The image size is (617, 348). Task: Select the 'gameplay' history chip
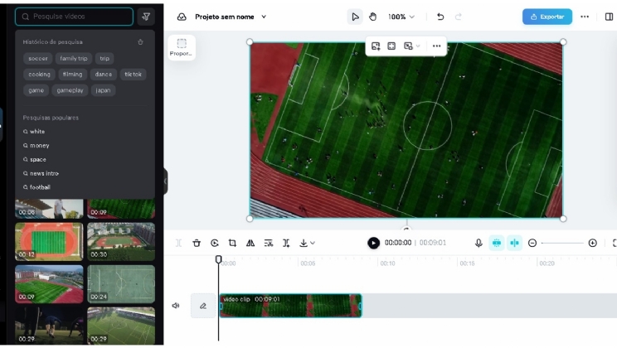click(x=70, y=90)
